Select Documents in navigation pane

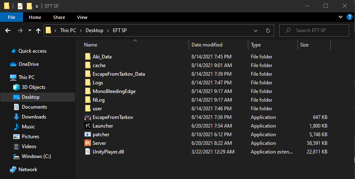[x=35, y=107]
